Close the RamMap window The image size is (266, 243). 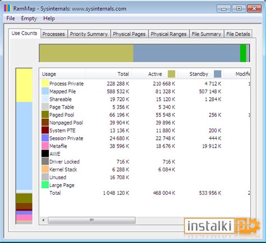[254, 8]
